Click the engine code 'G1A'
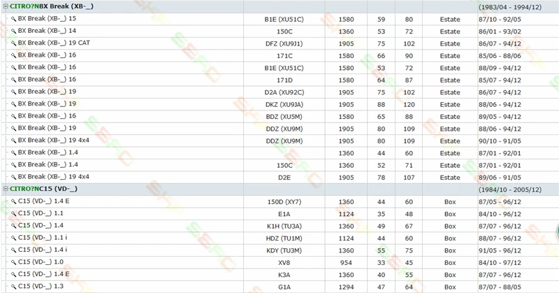 point(284,287)
